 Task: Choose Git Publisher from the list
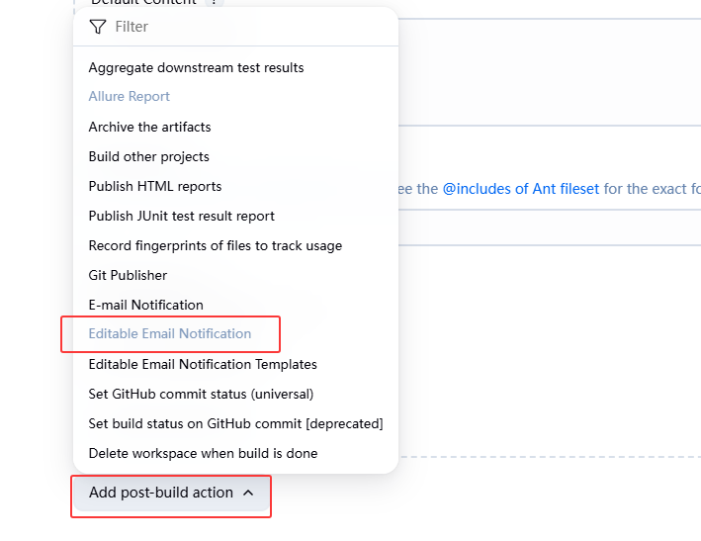(128, 275)
